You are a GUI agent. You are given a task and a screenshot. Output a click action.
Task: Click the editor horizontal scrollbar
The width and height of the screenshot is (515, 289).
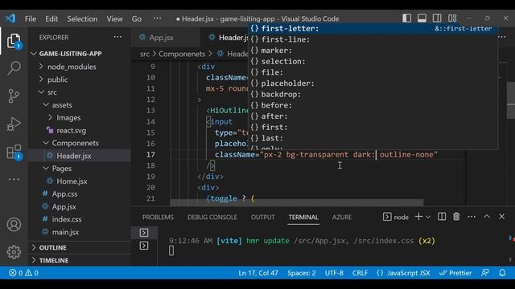pyautogui.click(x=297, y=202)
